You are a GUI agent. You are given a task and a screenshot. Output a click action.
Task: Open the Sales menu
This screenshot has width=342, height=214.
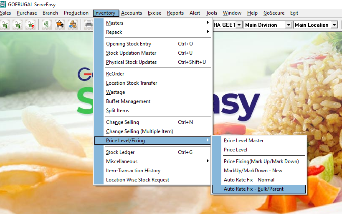pyautogui.click(x=5, y=13)
